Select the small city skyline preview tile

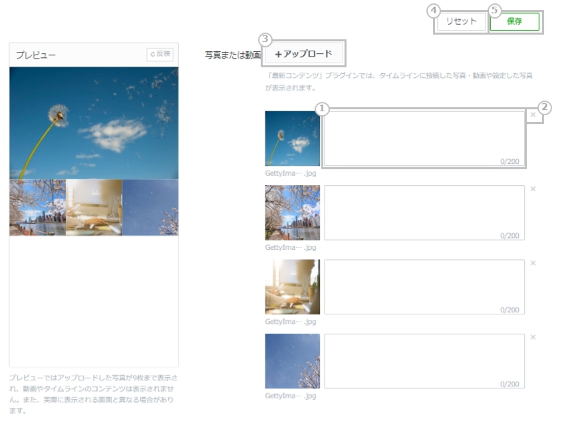pyautogui.click(x=37, y=207)
